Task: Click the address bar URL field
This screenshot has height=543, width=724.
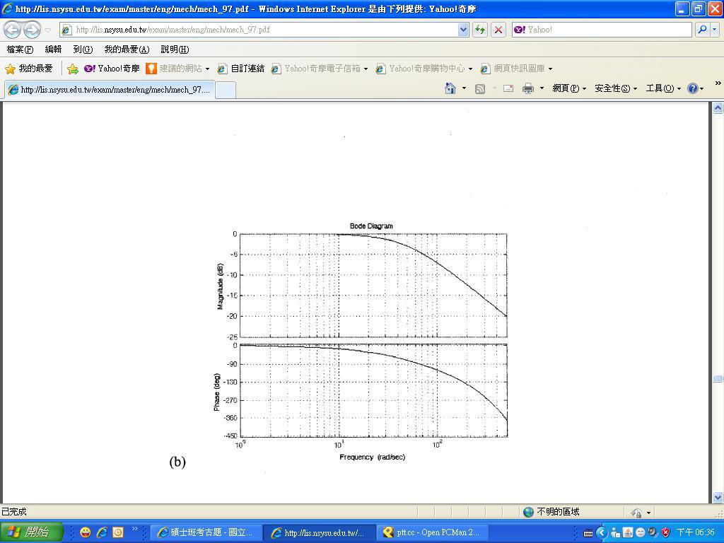Action: pyautogui.click(x=259, y=30)
